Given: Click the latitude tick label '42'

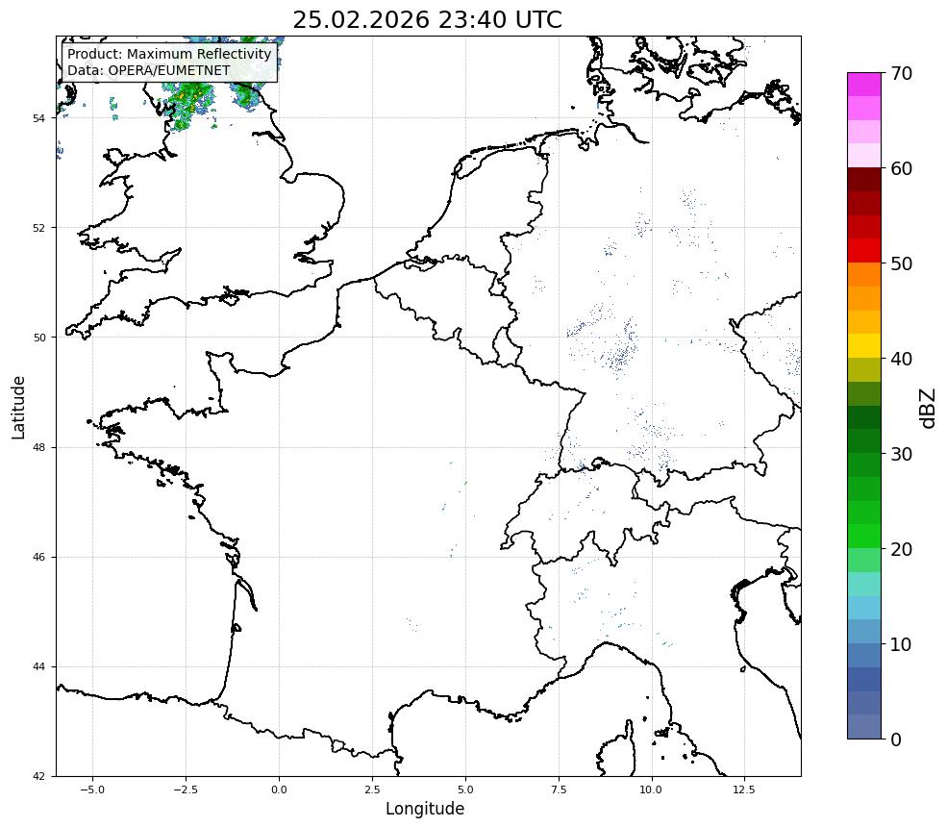Looking at the screenshot, I should coord(38,776).
